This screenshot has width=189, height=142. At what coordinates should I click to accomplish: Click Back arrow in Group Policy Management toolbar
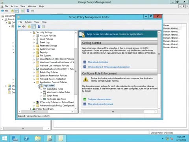tap(2, 11)
